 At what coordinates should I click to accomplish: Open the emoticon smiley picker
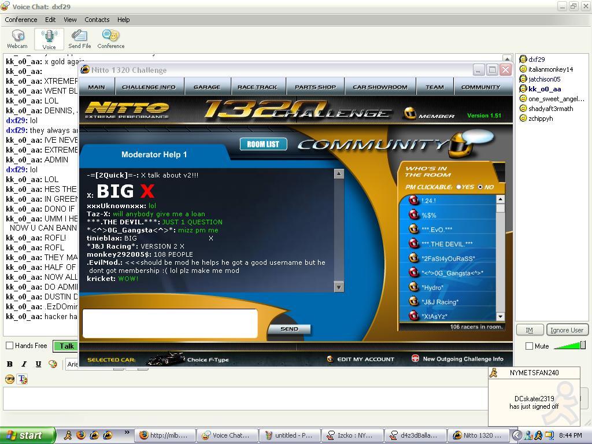pos(10,379)
